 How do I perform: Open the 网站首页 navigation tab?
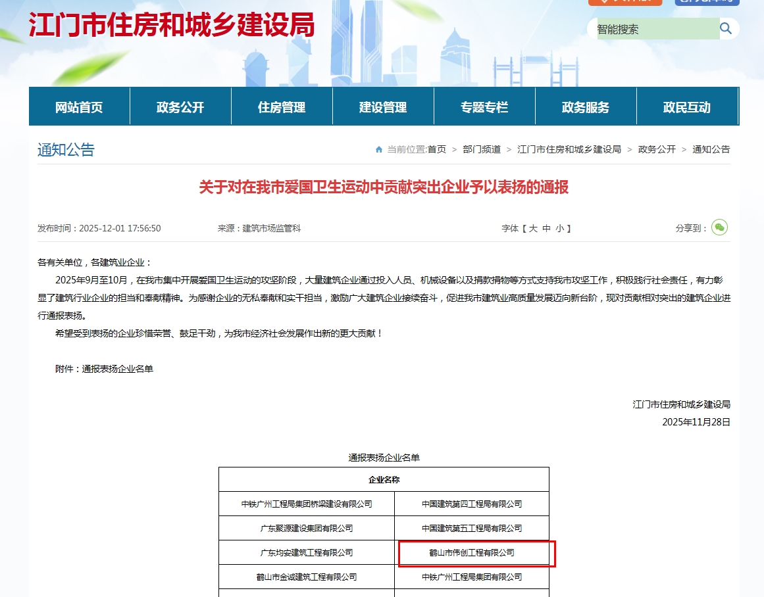79,107
